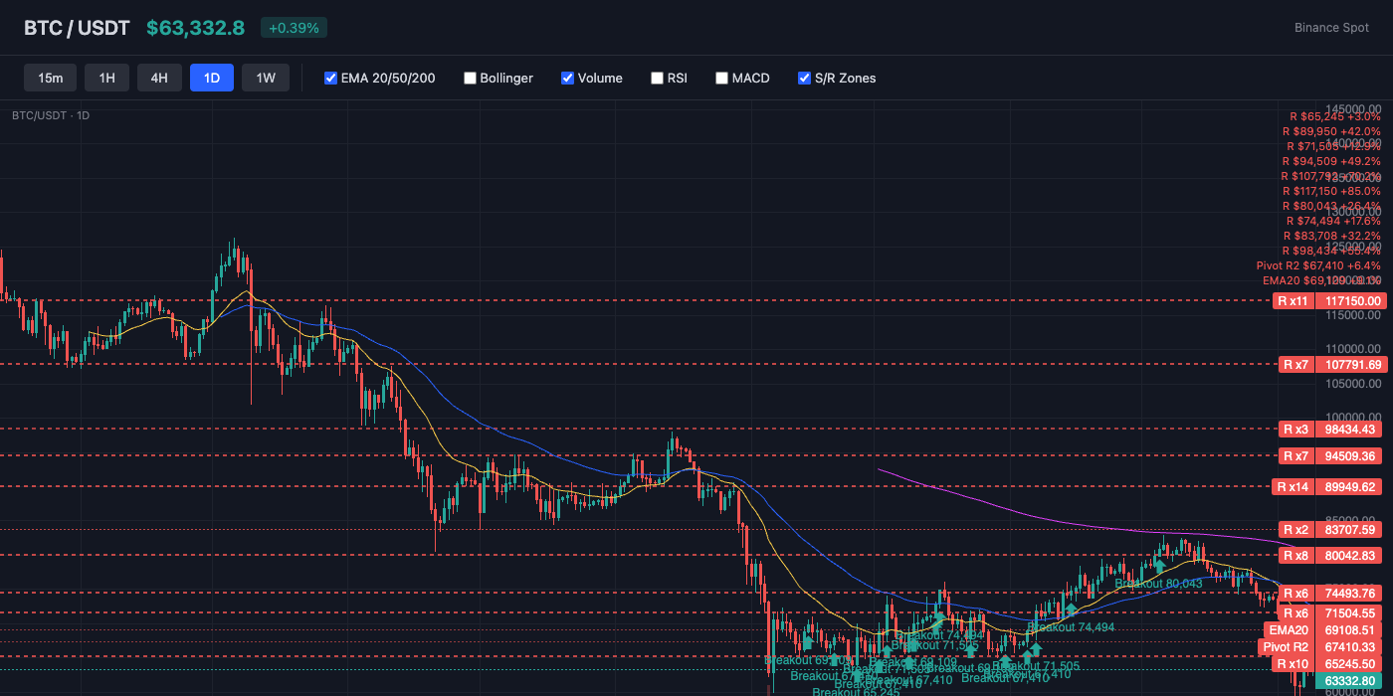1393x696 pixels.
Task: Click the EMA20 69108.51 axis tag
Action: (1324, 630)
